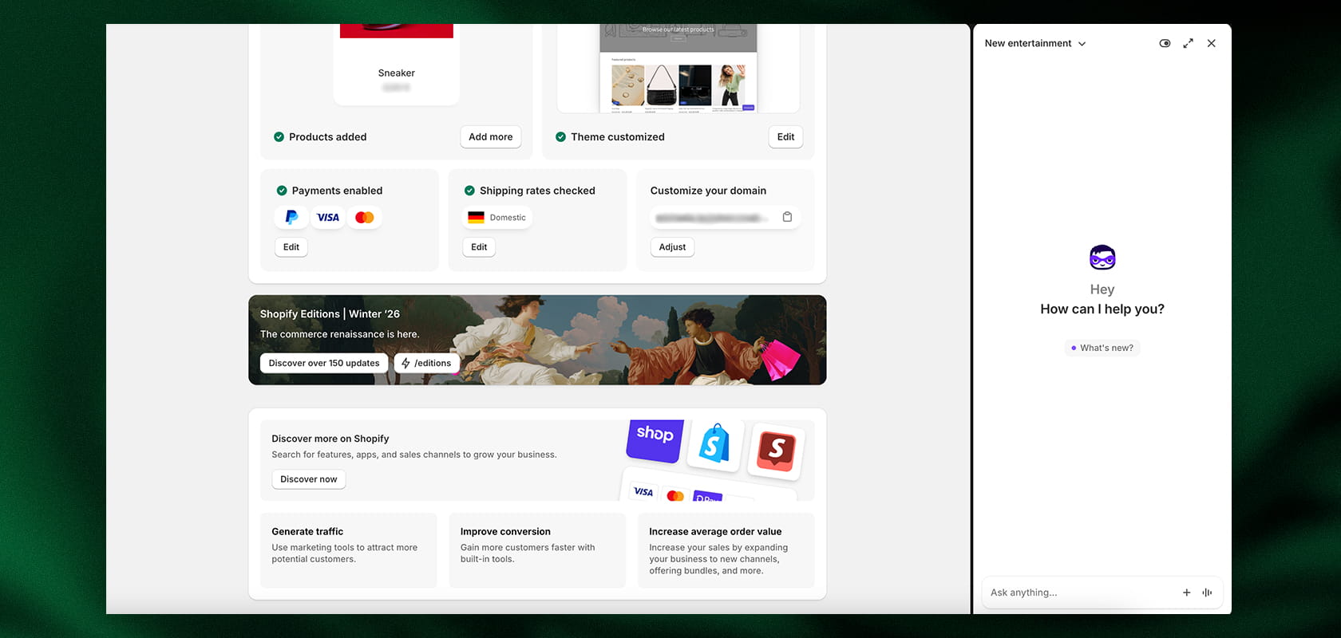The height and width of the screenshot is (638, 1341).
Task: Edit the customized theme
Action: [785, 137]
